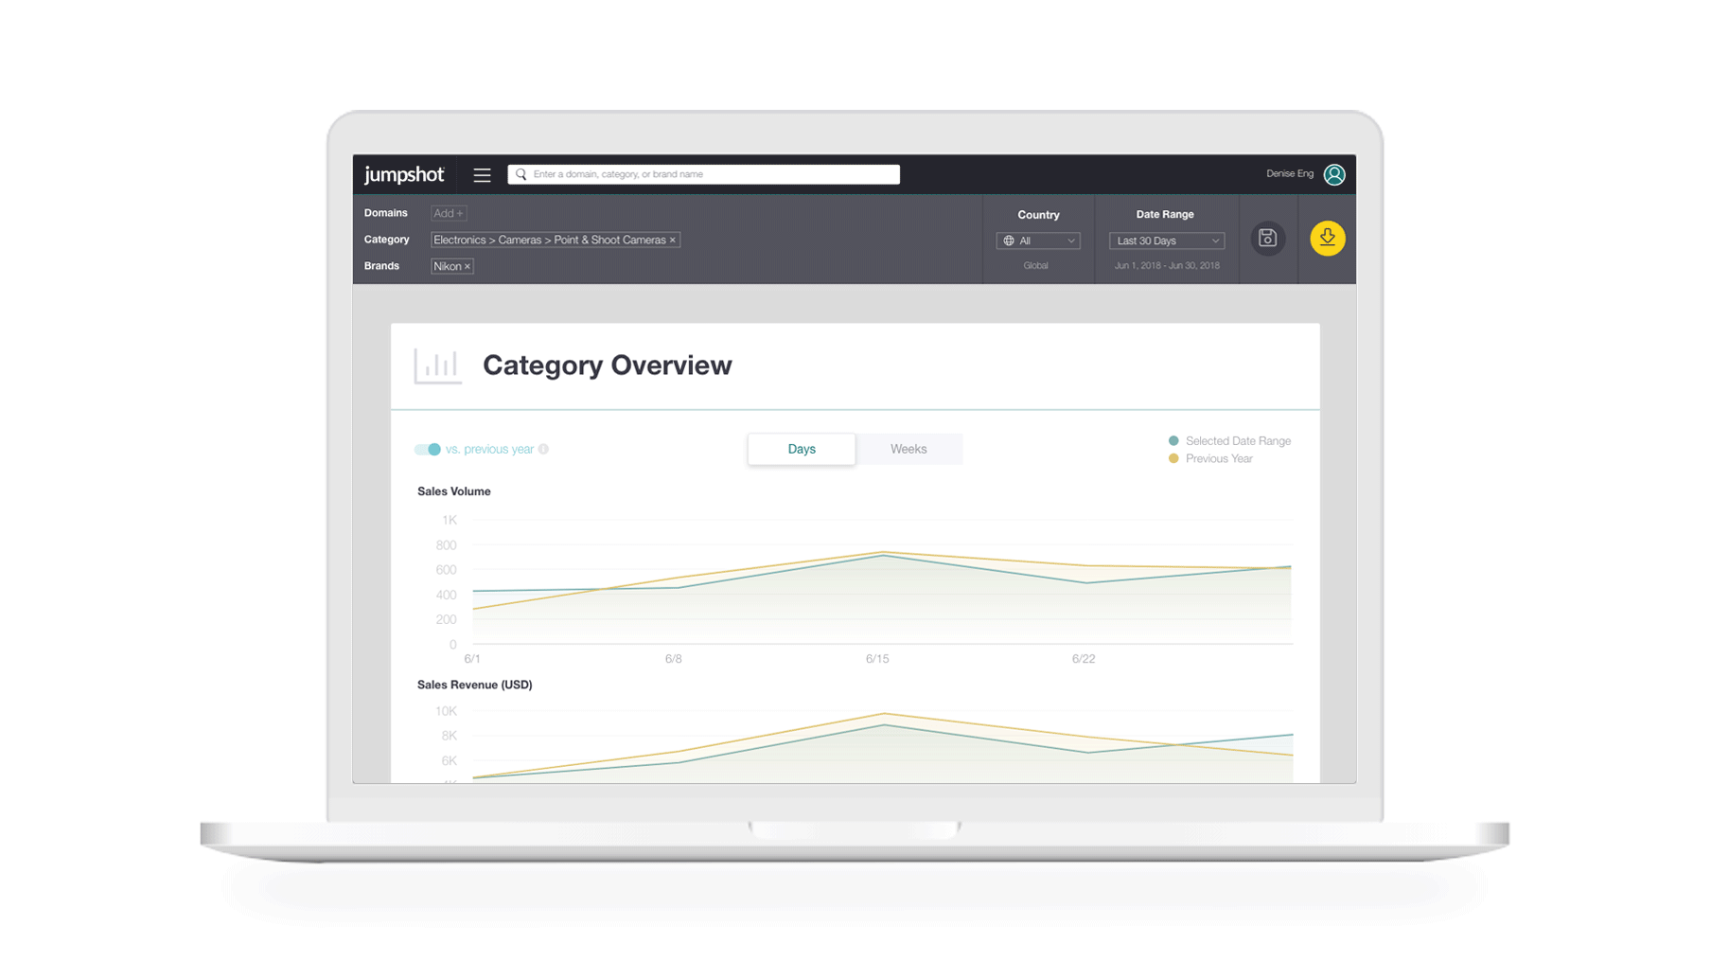Viewport: 1711px width, 962px height.
Task: Click the Category Overview heading
Action: click(608, 365)
